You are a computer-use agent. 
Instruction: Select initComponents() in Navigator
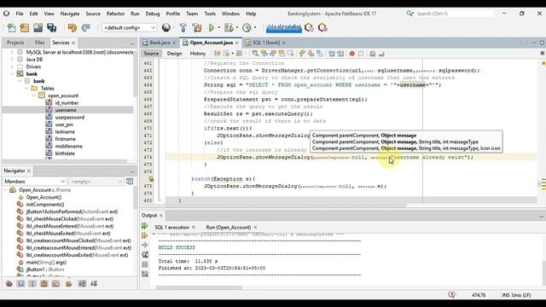tap(45, 205)
